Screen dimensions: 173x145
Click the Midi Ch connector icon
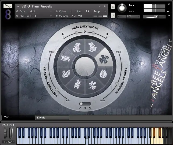click(x=17, y=16)
